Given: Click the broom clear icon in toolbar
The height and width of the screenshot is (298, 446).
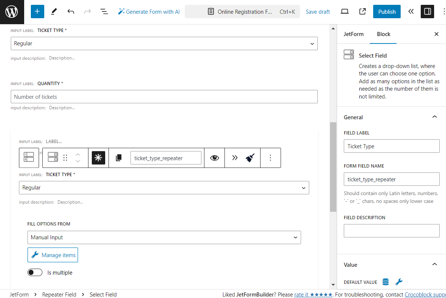Looking at the screenshot, I should click(250, 158).
